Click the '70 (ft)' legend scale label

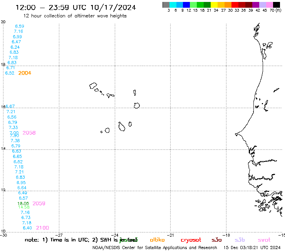point(275,10)
